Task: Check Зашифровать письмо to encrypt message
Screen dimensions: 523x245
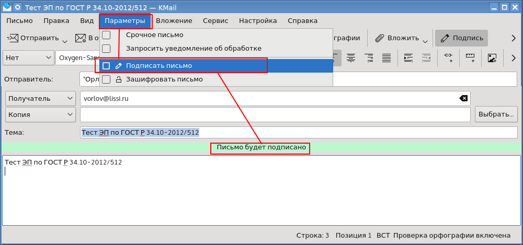Action: click(216, 79)
